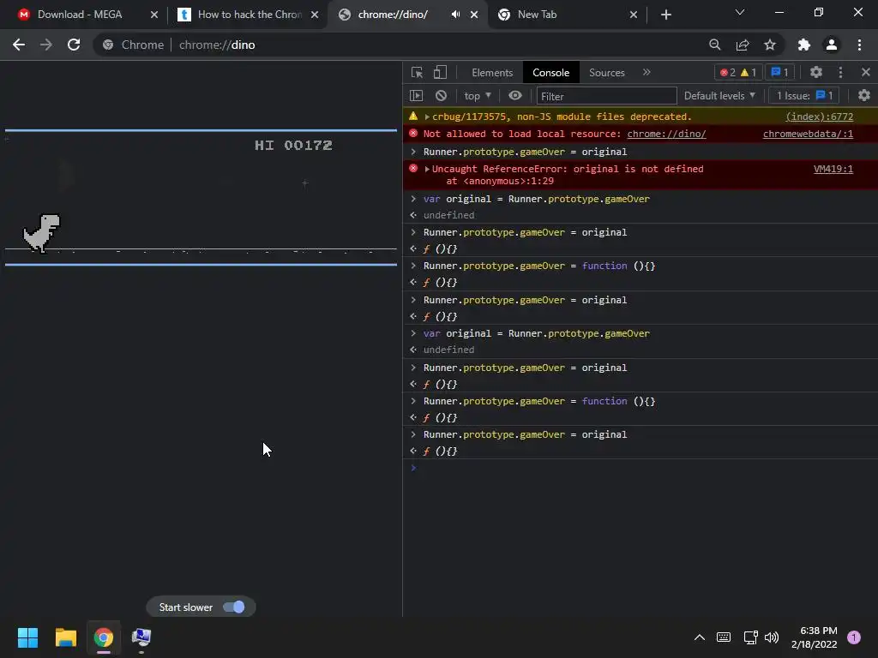
Task: Show the console sidebar icon
Action: coord(416,96)
